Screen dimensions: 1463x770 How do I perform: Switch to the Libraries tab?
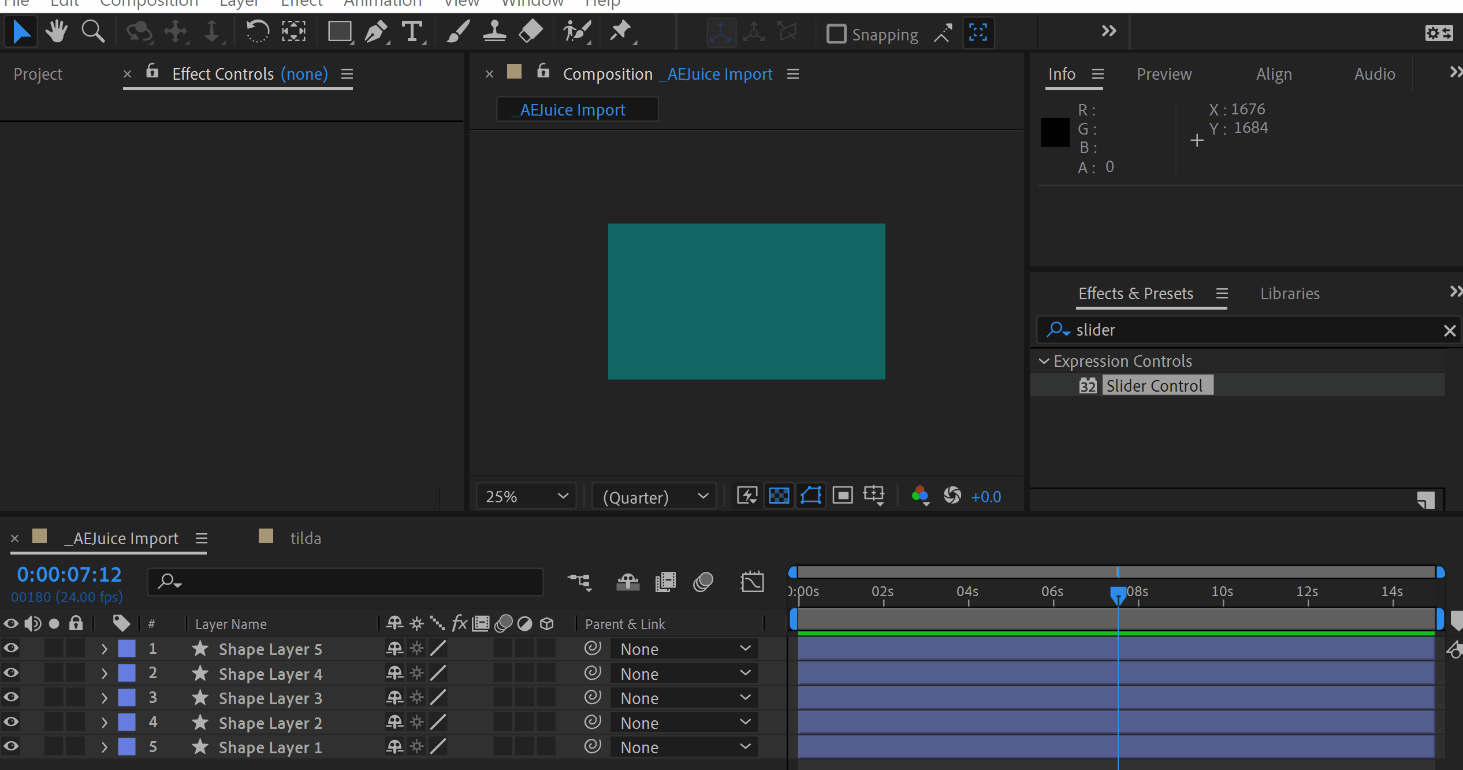click(1290, 293)
